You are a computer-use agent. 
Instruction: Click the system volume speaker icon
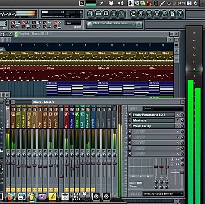click(x=121, y=3)
